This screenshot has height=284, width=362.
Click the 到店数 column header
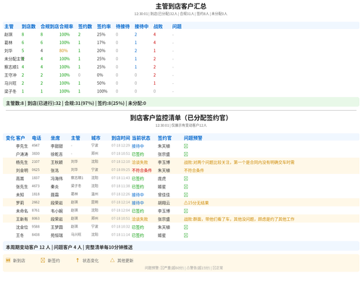[28, 26]
